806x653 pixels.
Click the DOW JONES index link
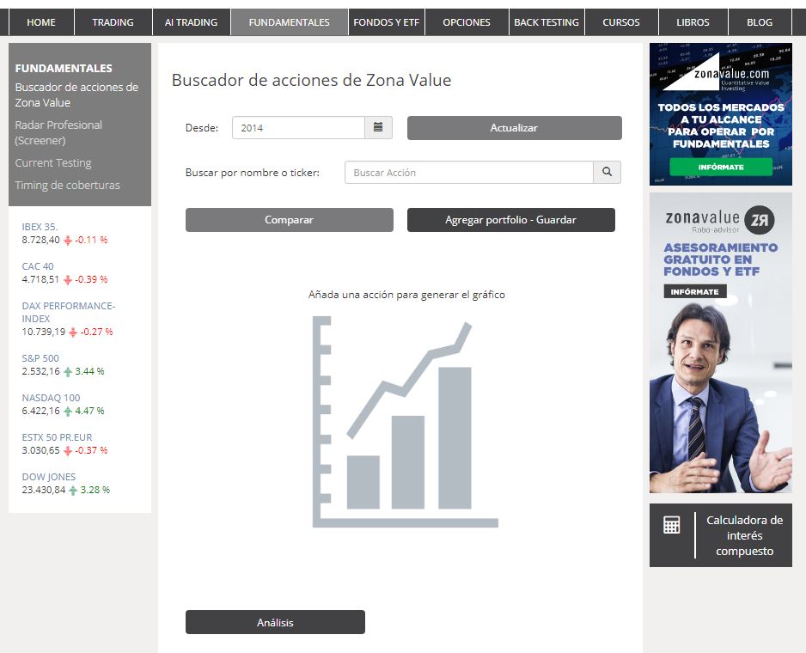point(49,477)
